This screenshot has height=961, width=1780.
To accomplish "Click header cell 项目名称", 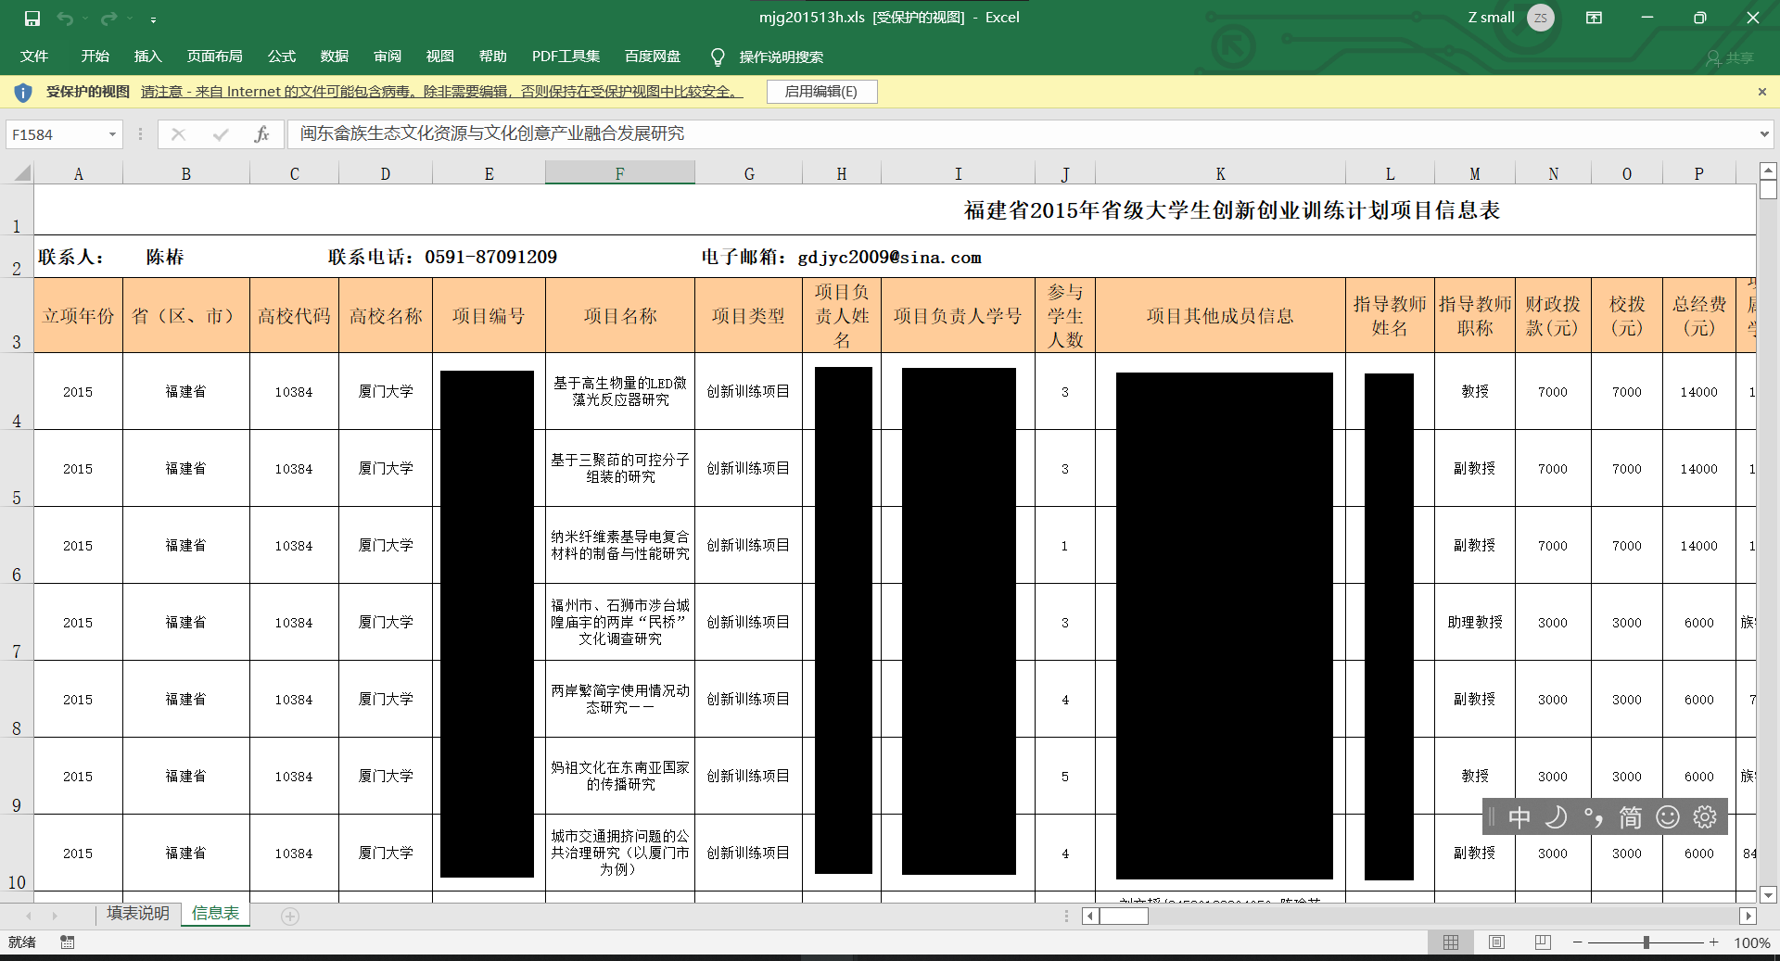I will 620,316.
